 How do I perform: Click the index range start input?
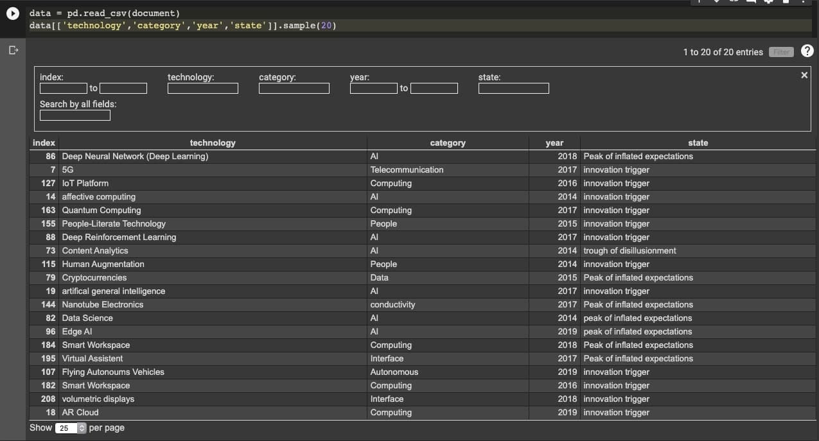tap(64, 88)
